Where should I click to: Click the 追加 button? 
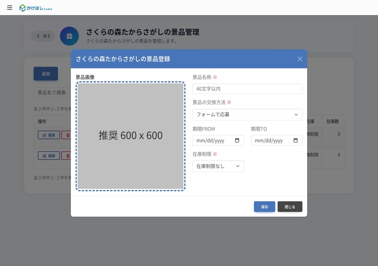click(x=46, y=74)
